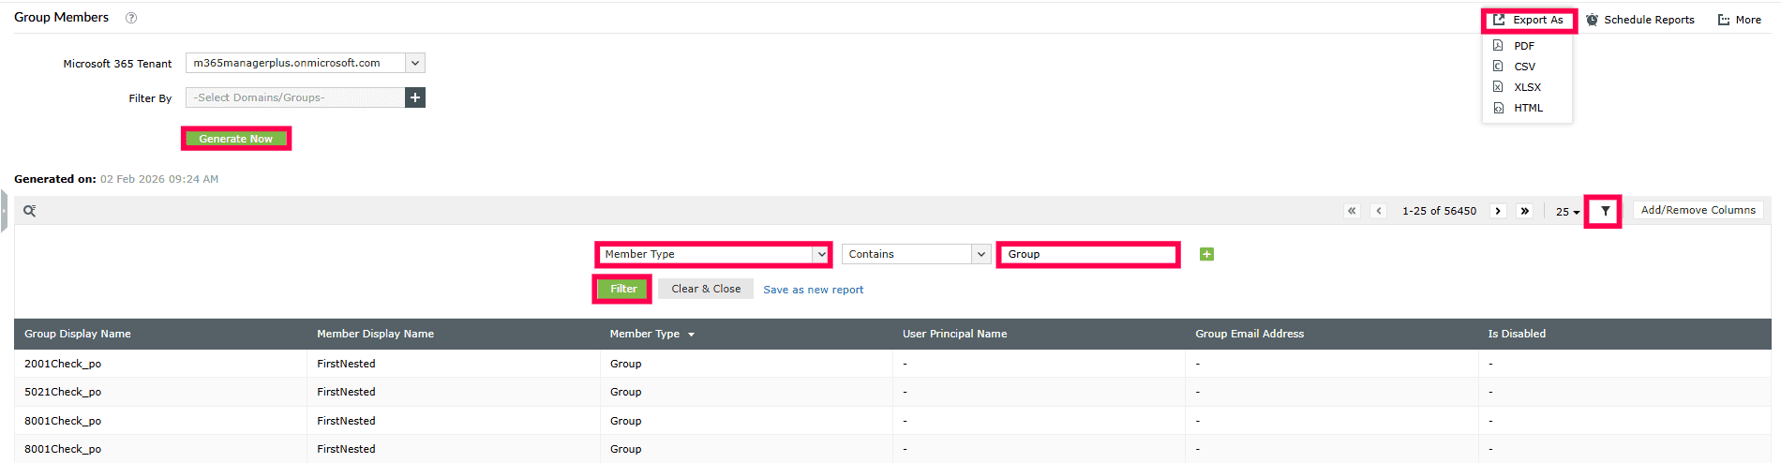Image resolution: width=1781 pixels, height=463 pixels.
Task: Click the help question mark icon beside Group Members
Action: 131,18
